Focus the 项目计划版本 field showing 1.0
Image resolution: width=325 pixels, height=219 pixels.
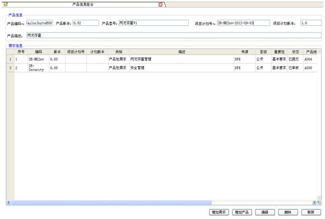[310, 23]
